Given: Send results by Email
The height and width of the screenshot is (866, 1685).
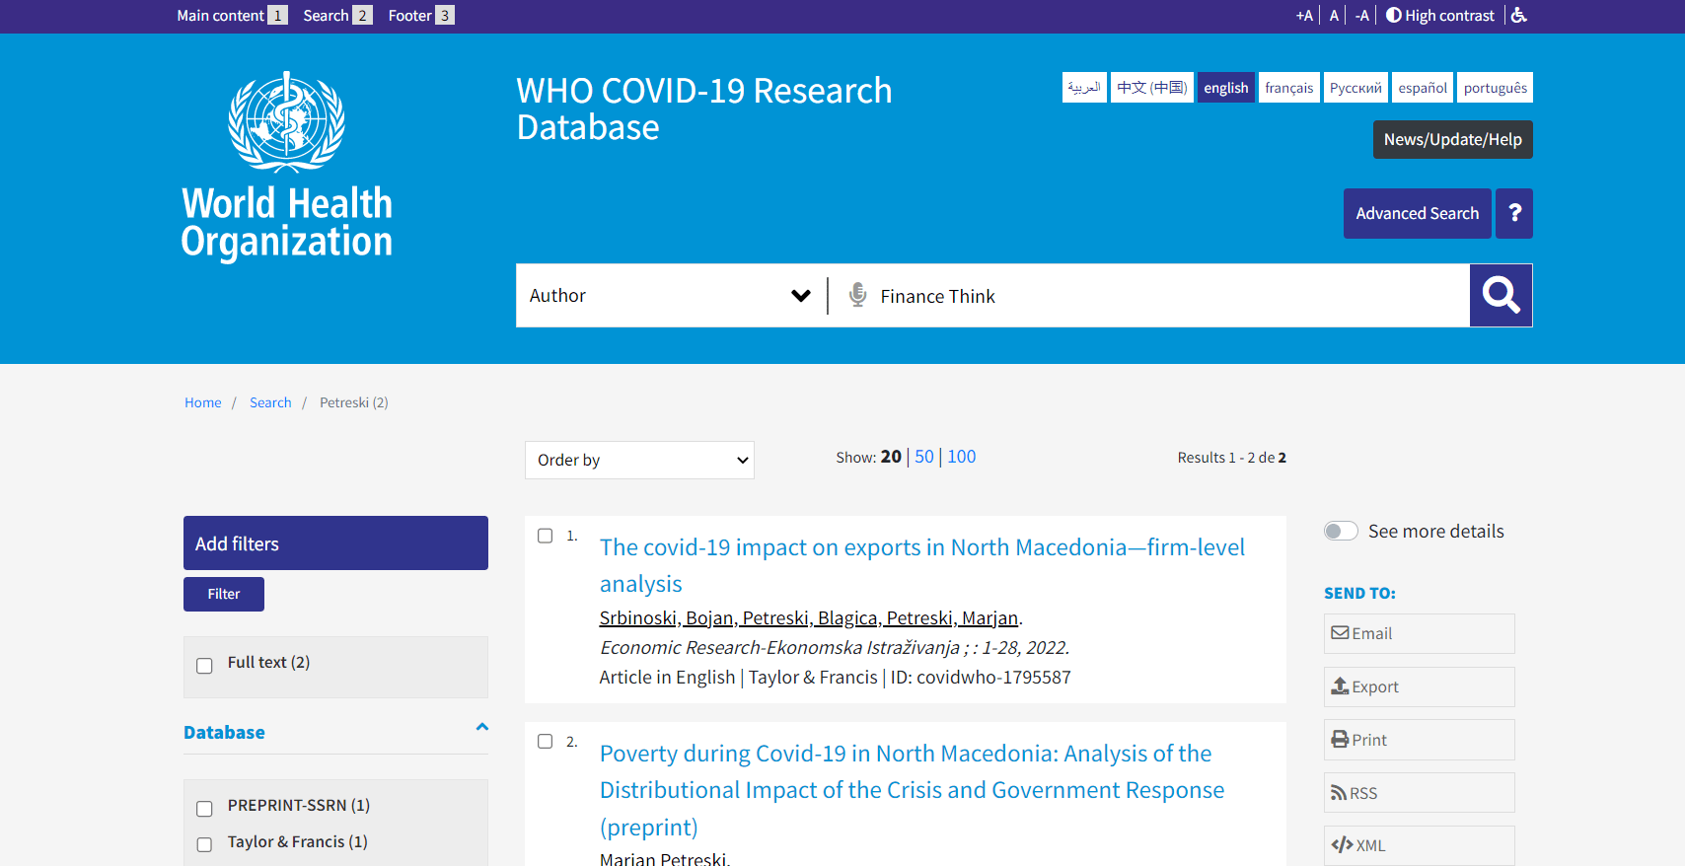Looking at the screenshot, I should 1419,633.
